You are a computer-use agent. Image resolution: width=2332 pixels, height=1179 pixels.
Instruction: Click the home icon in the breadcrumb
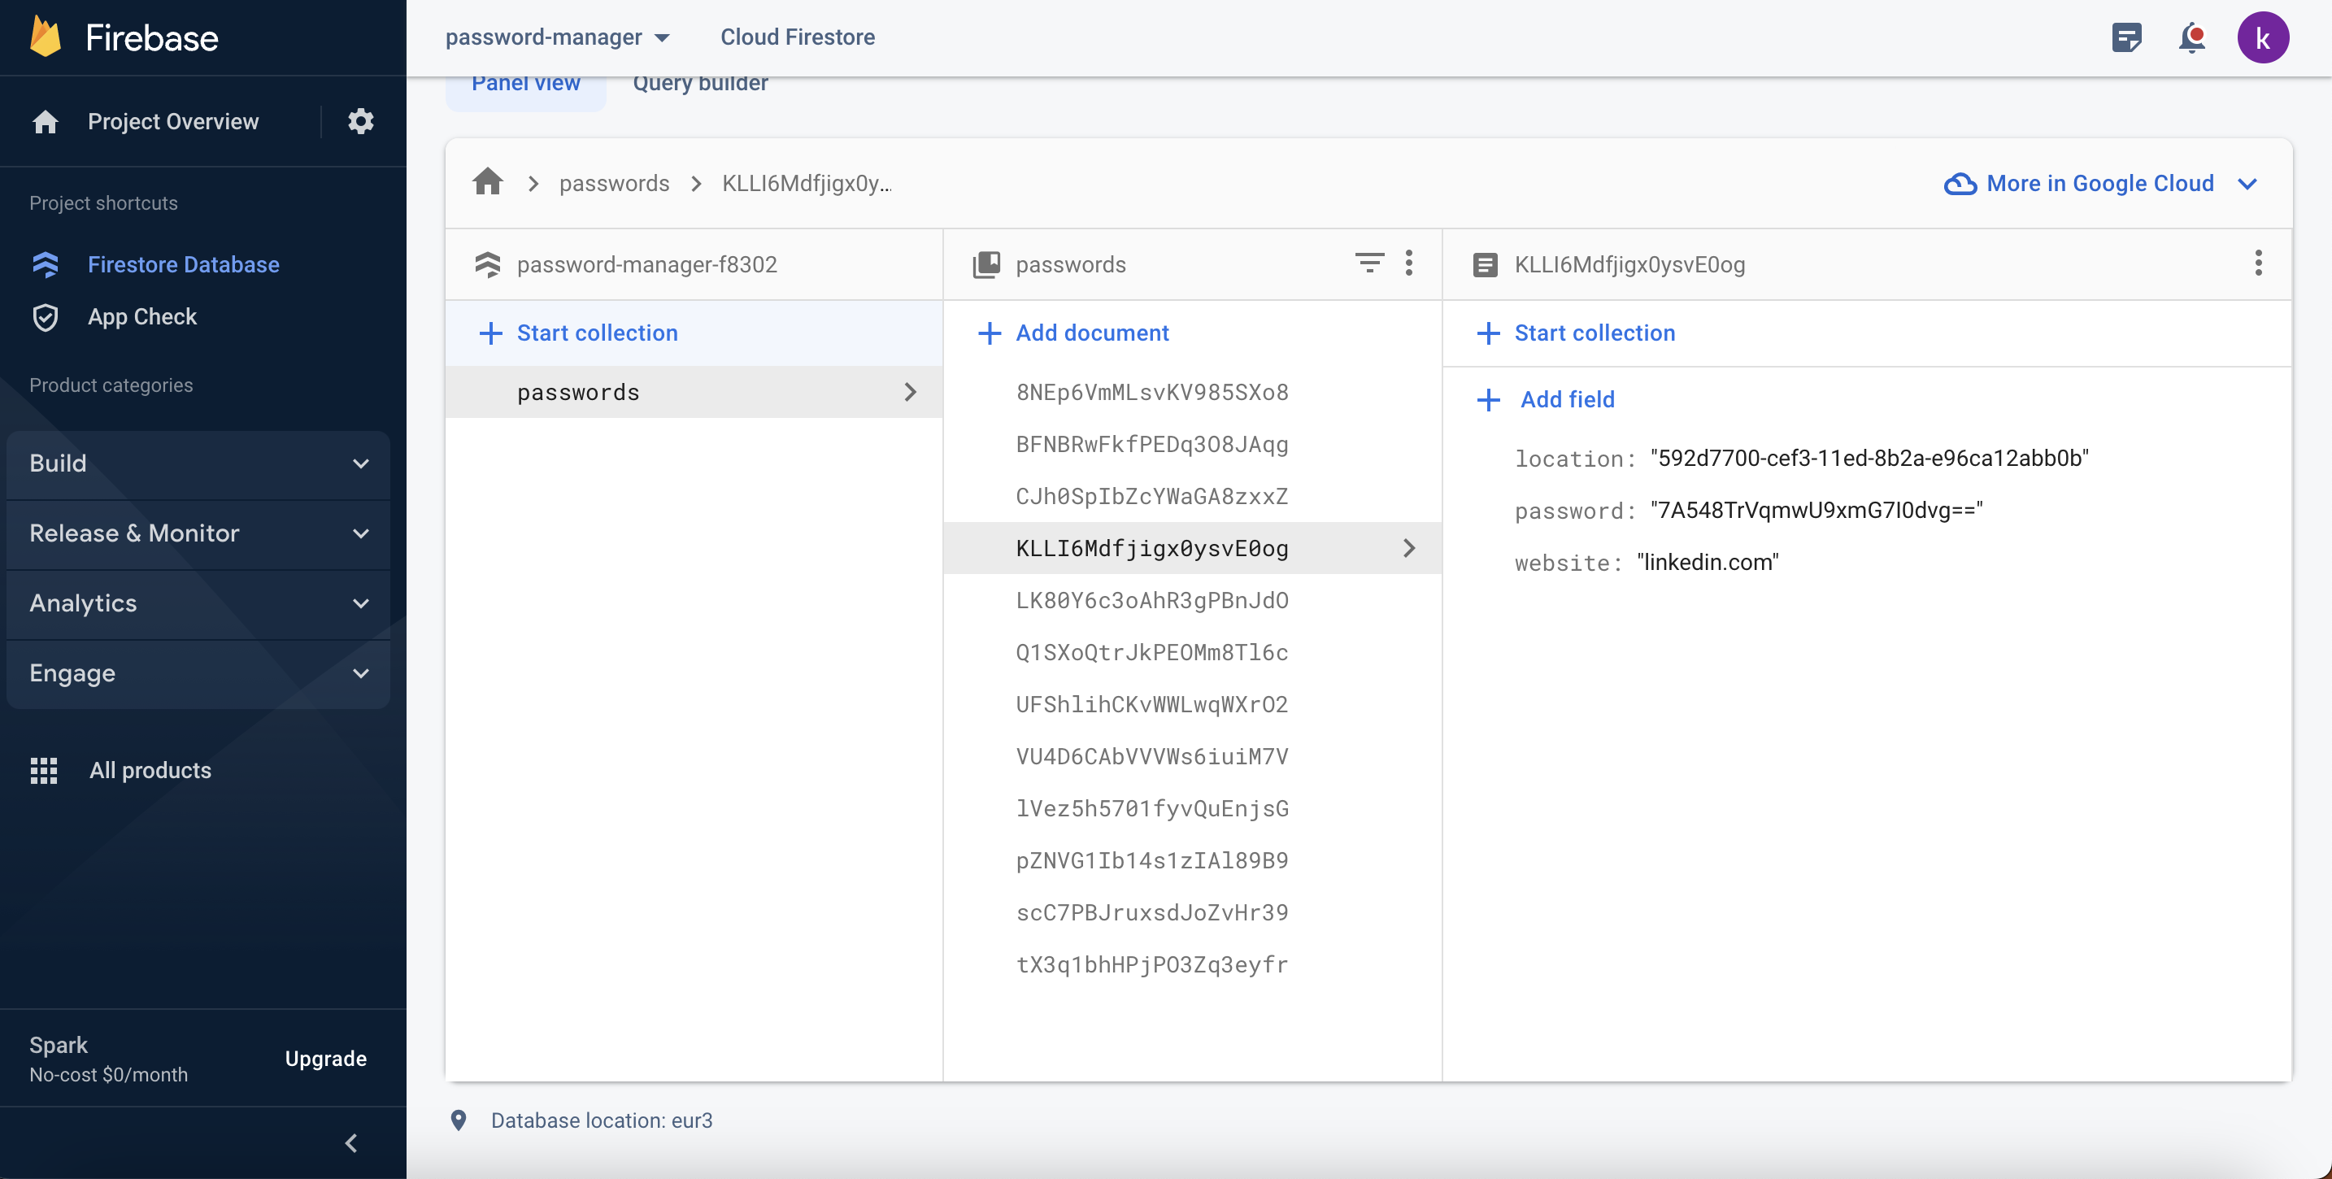tap(487, 183)
